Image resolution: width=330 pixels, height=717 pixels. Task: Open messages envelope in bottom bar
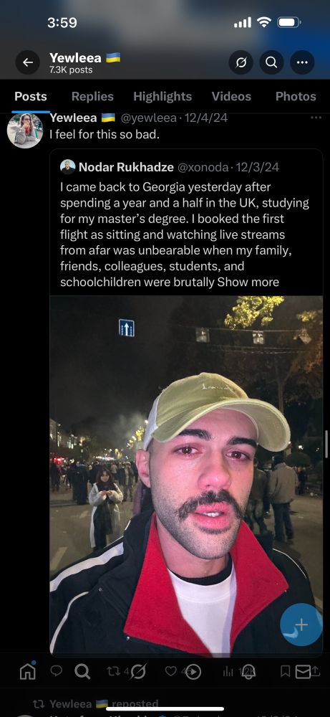tap(303, 671)
